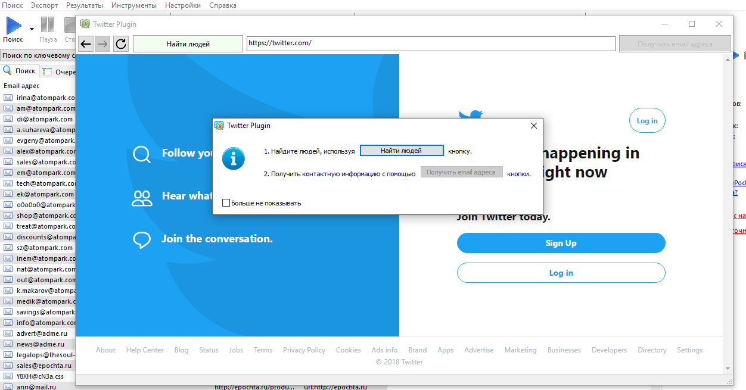The image size is (746, 390).
Task: Open the About footer link
Action: point(105,350)
